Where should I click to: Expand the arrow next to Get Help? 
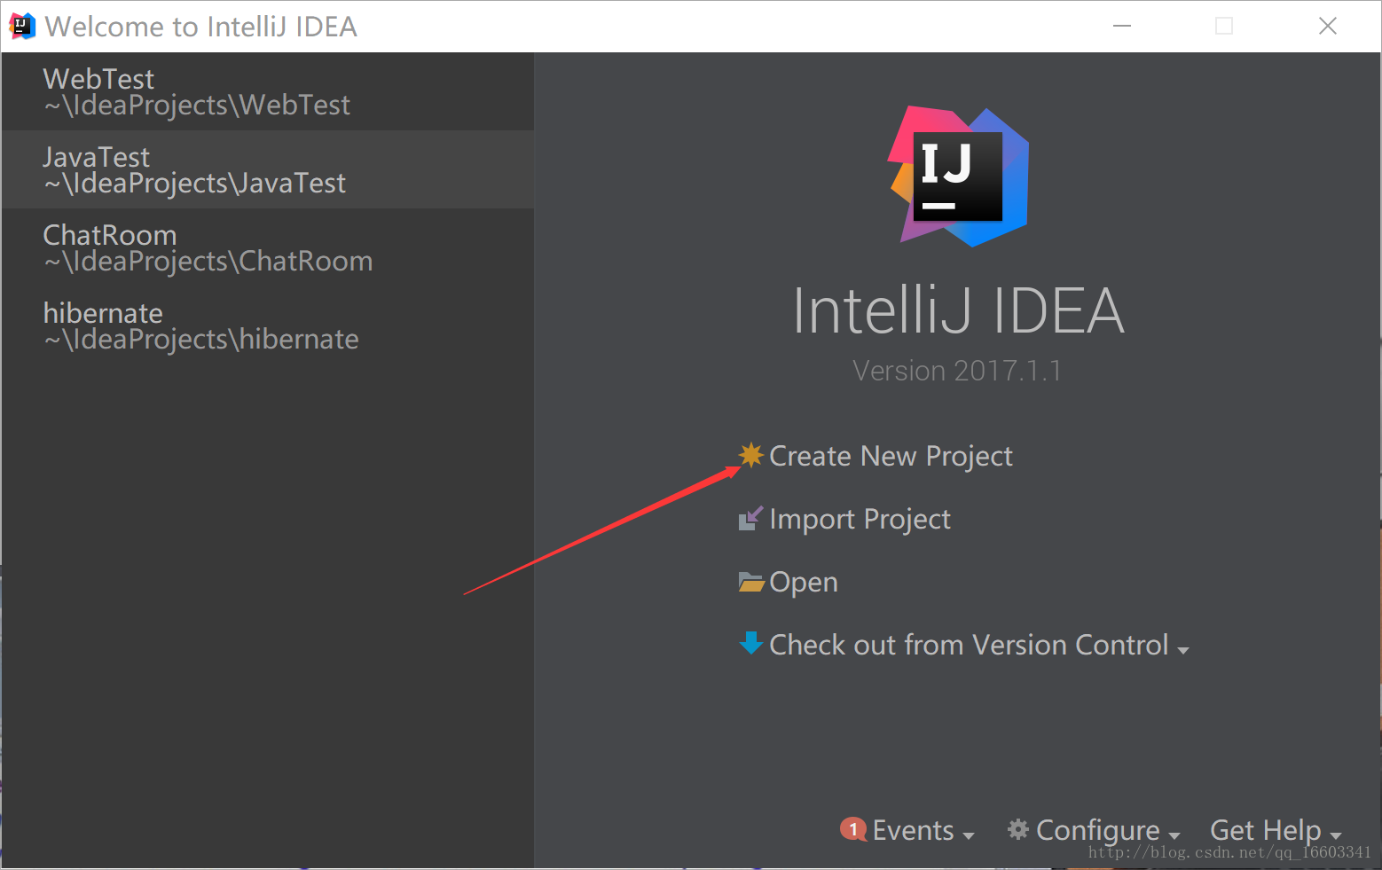click(1336, 835)
